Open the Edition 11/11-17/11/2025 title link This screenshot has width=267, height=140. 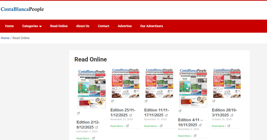tap(156, 113)
